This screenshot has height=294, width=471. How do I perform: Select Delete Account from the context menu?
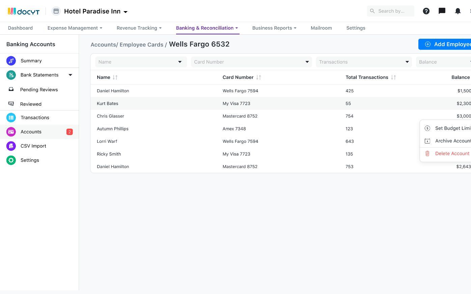click(x=452, y=154)
